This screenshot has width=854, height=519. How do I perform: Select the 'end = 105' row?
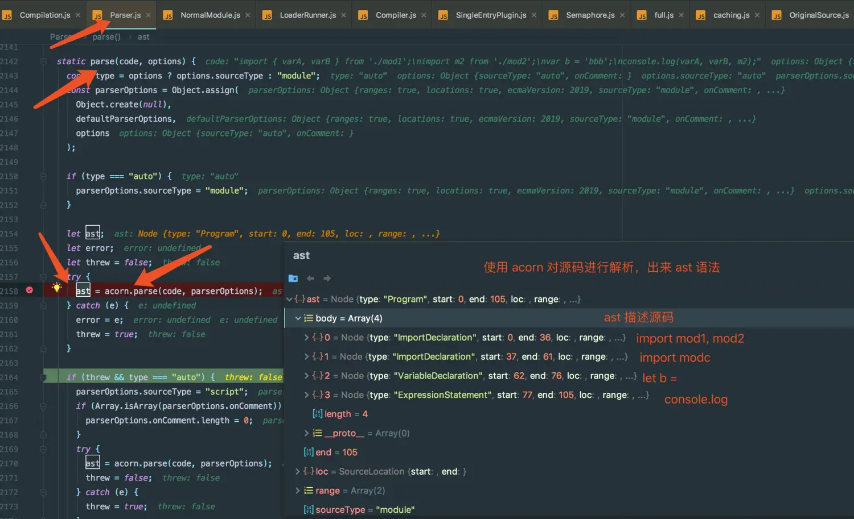point(569,452)
